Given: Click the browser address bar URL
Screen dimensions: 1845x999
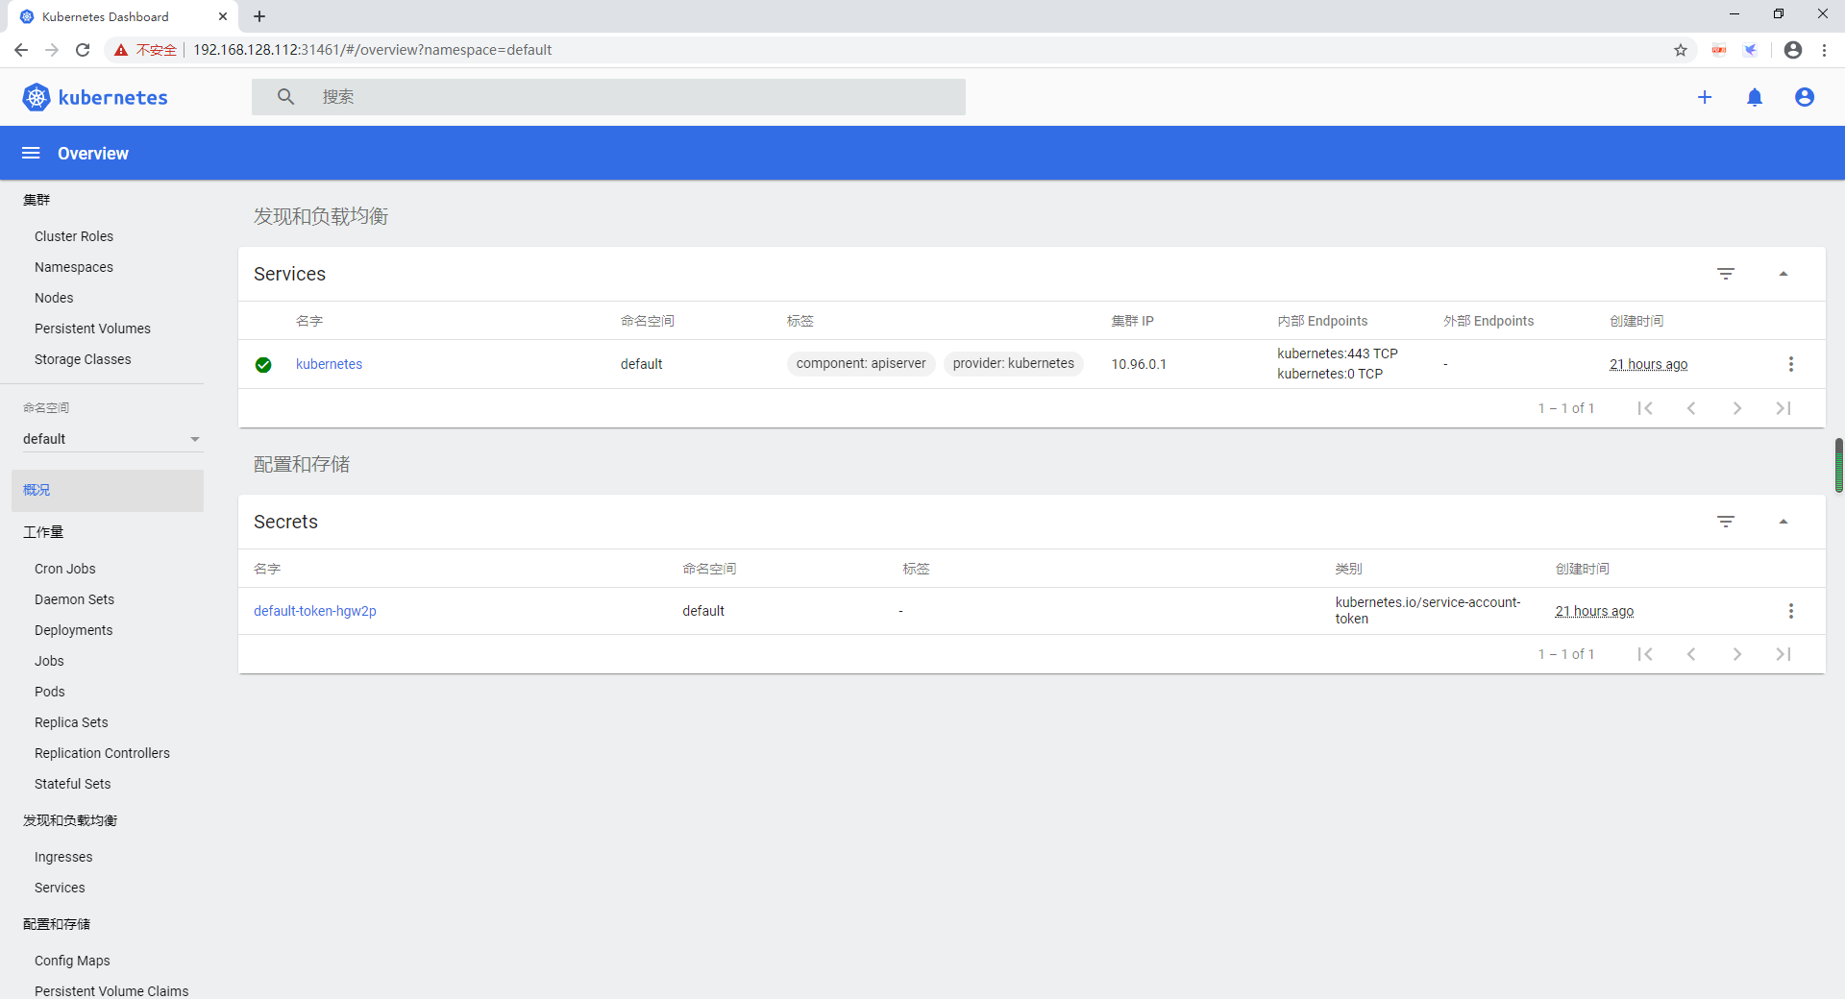Looking at the screenshot, I should coord(372,50).
